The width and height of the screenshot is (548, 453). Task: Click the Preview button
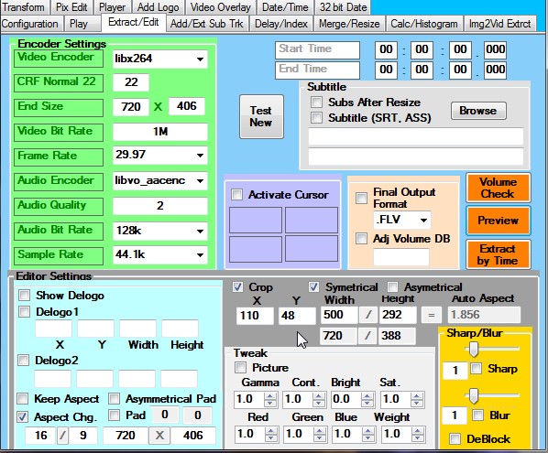498,221
